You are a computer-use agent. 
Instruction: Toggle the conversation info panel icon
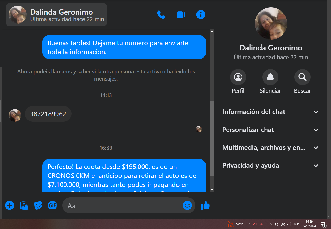200,15
